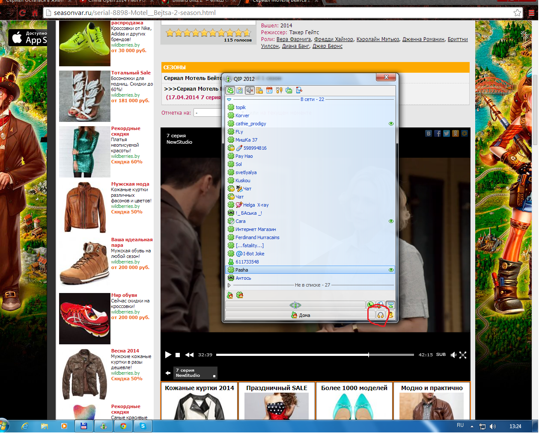Select contact Helga X-ray
This screenshot has width=548, height=438.
310,205
